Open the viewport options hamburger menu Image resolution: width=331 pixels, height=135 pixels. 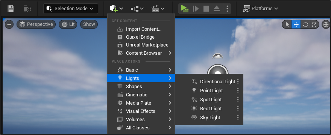pyautogui.click(x=9, y=24)
